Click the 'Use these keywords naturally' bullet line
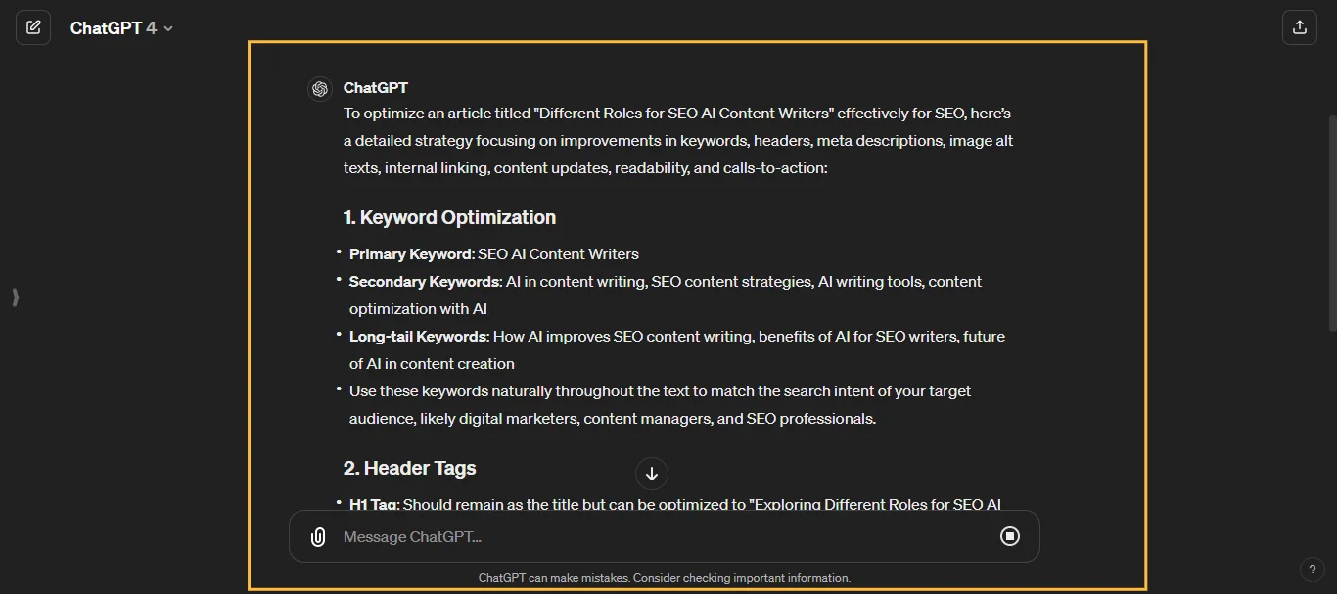 tap(661, 405)
